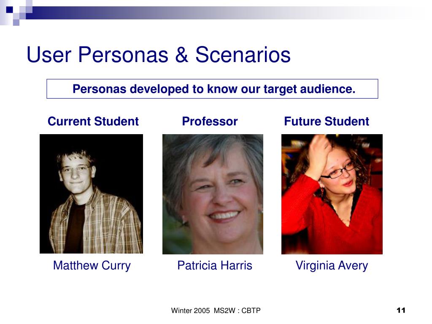Select the photo above the Patricia Harris caption
Screen dimensions: 432x324
pyautogui.click(x=213, y=194)
